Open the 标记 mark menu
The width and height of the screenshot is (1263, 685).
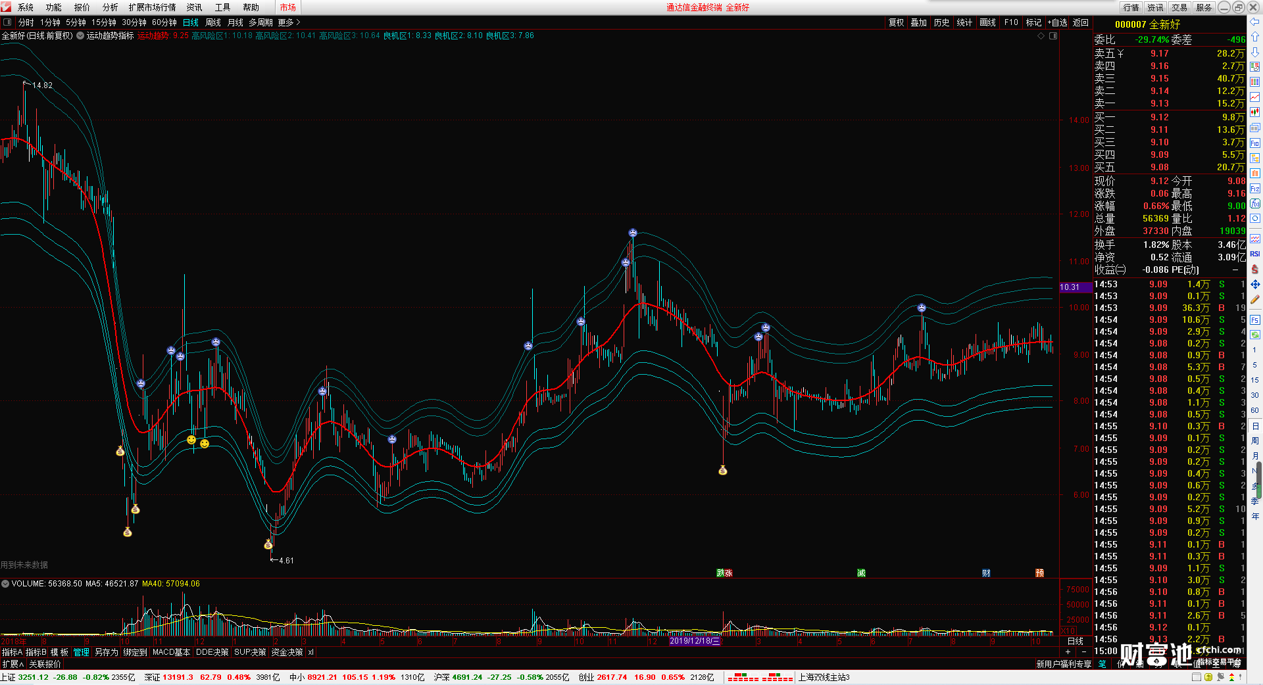[x=1033, y=22]
